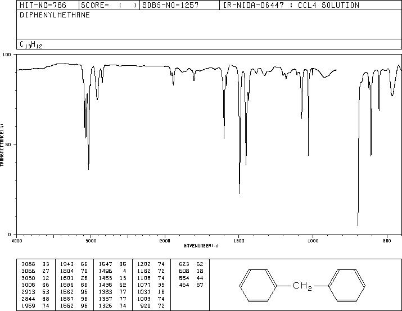Viewport: 402px width, 311px height.
Task: Click the 0 transmittance axis label
Action: 10,235
